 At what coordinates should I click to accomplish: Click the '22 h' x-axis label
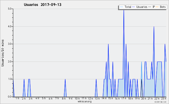(x=157, y=98)
